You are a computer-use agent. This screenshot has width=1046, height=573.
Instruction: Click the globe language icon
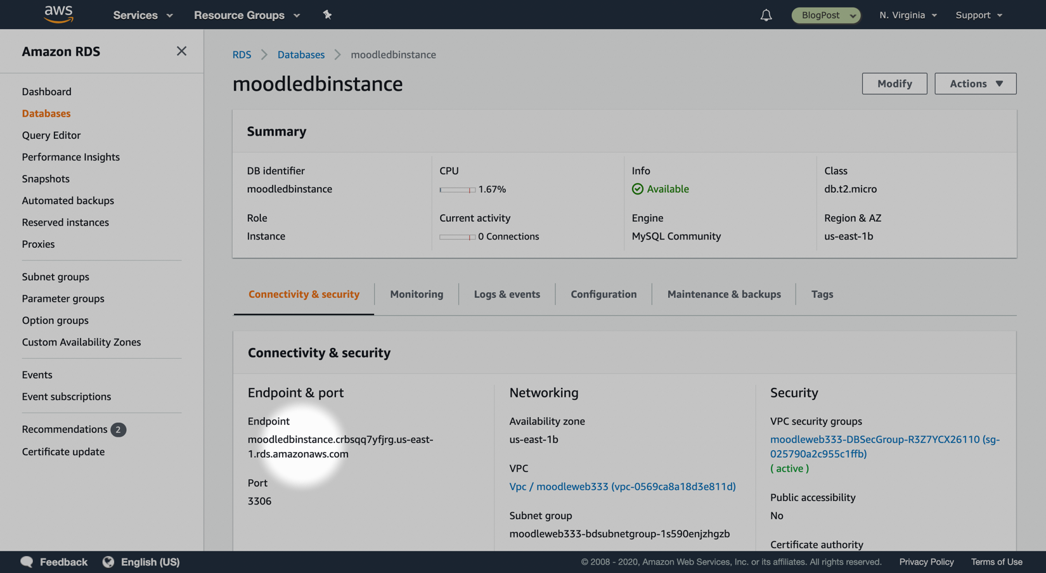tap(108, 562)
